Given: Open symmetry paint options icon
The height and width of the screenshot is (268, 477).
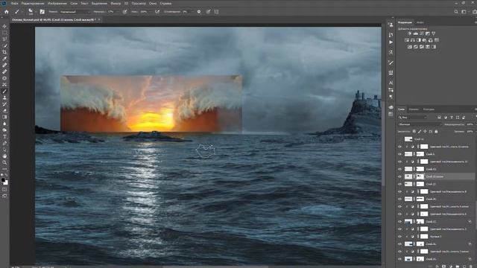Looking at the screenshot, I should 216,12.
